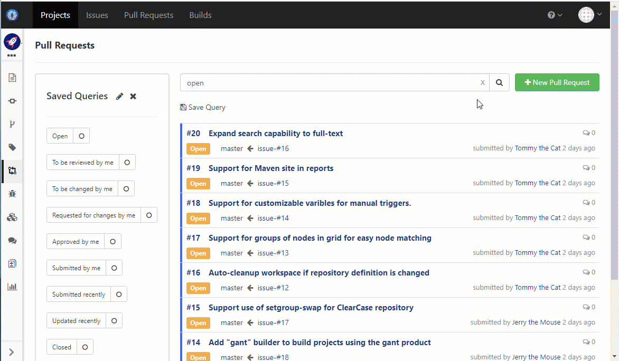This screenshot has height=361, width=619.
Task: Open the Files icon in sidebar
Action: tap(12, 78)
